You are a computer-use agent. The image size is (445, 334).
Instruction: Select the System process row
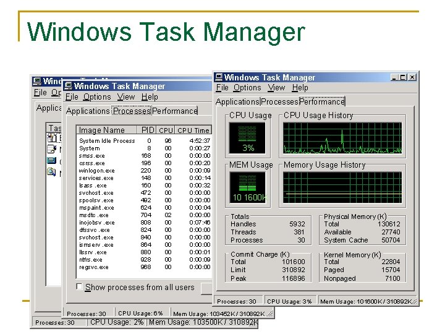144,148
